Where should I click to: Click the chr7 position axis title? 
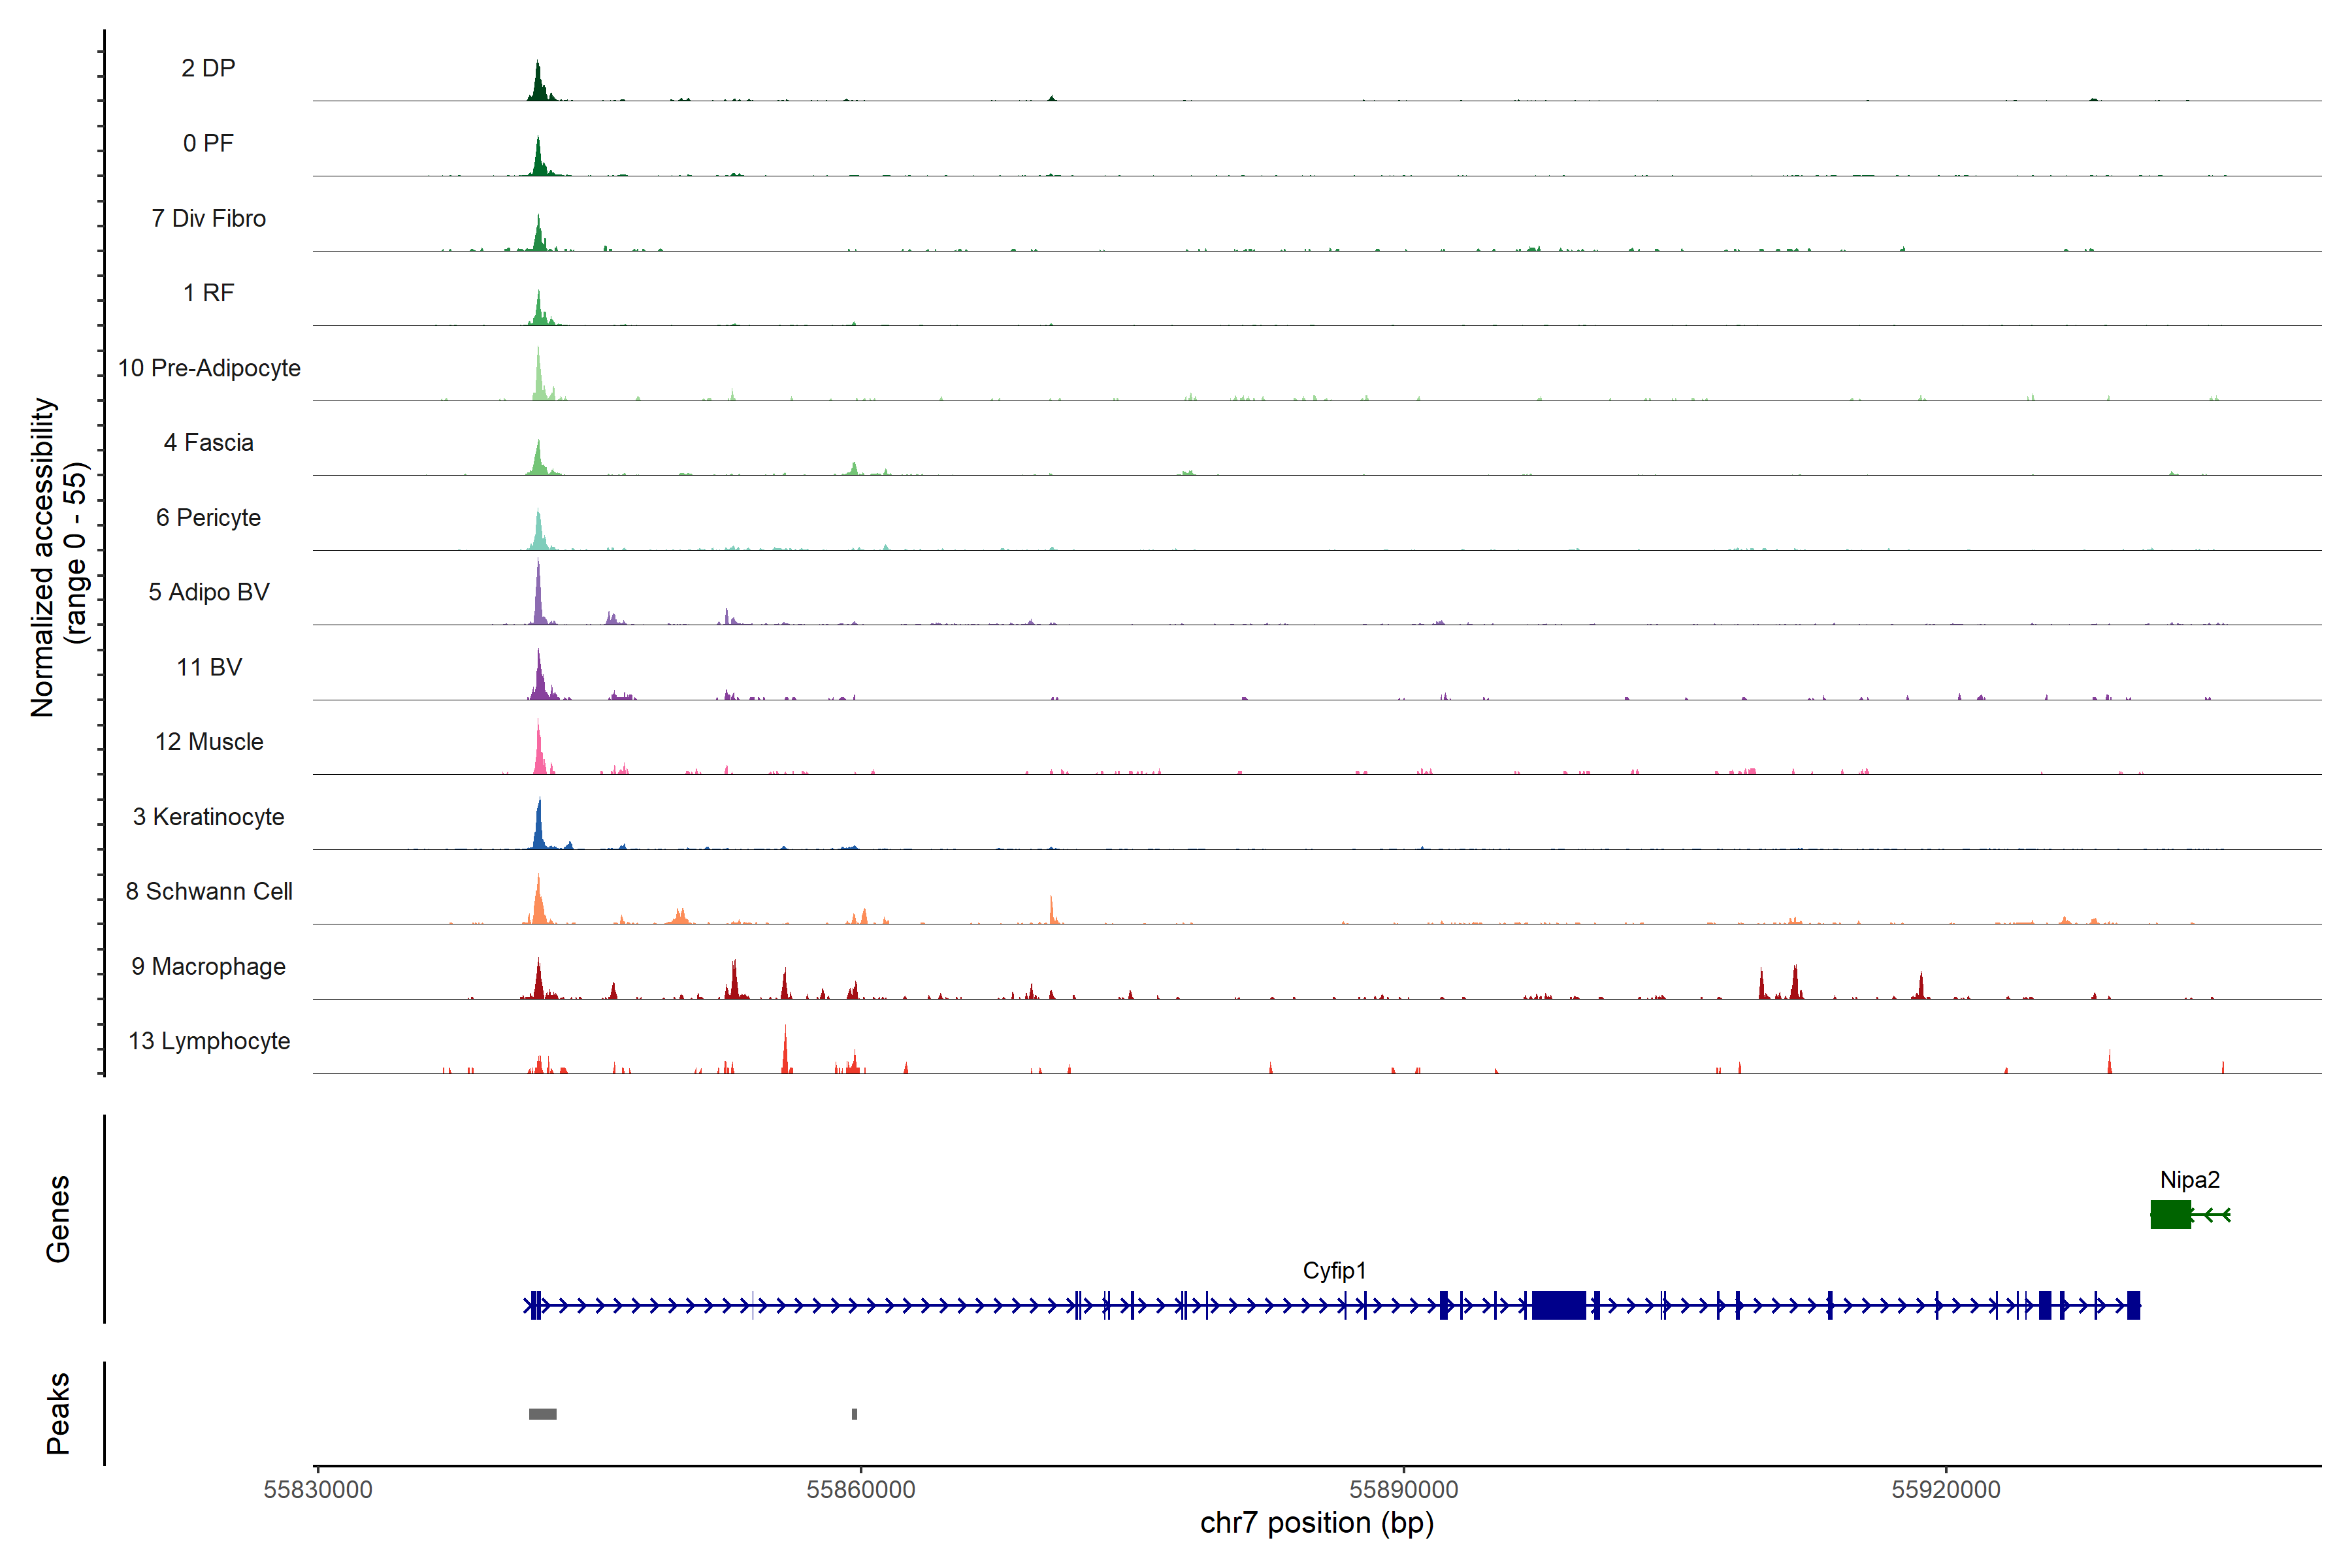1316,1523
